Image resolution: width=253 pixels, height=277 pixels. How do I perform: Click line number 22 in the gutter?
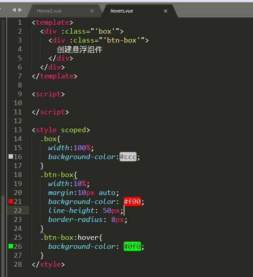coord(18,210)
